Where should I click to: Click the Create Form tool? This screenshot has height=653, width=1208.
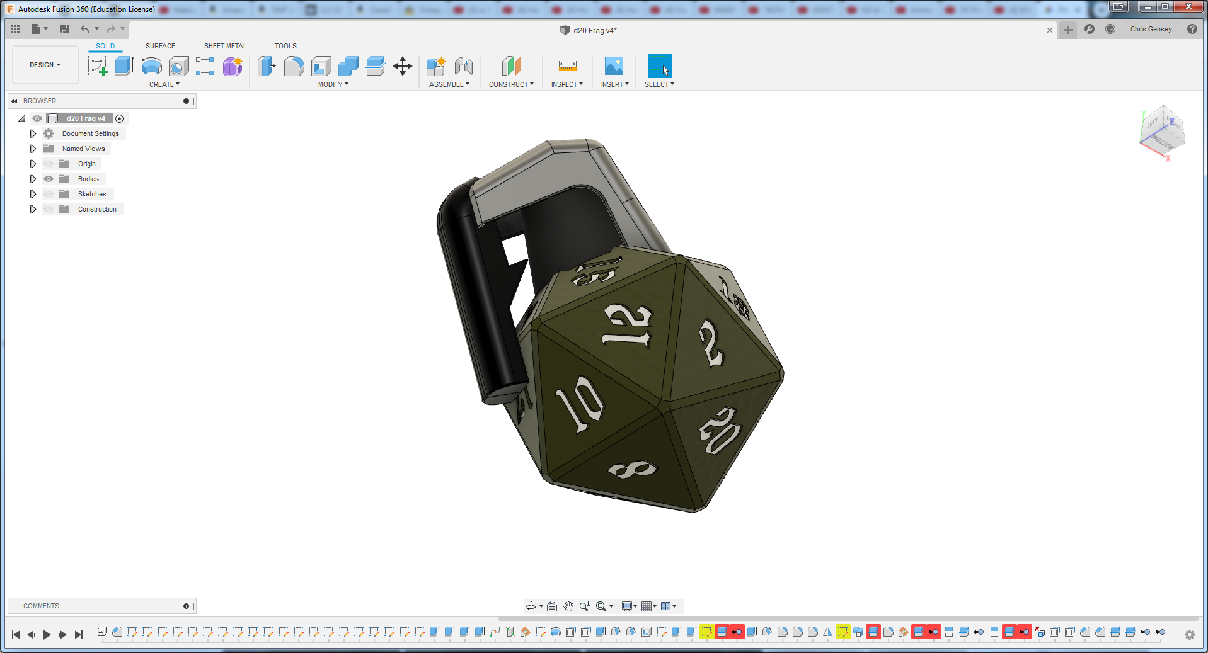[232, 66]
